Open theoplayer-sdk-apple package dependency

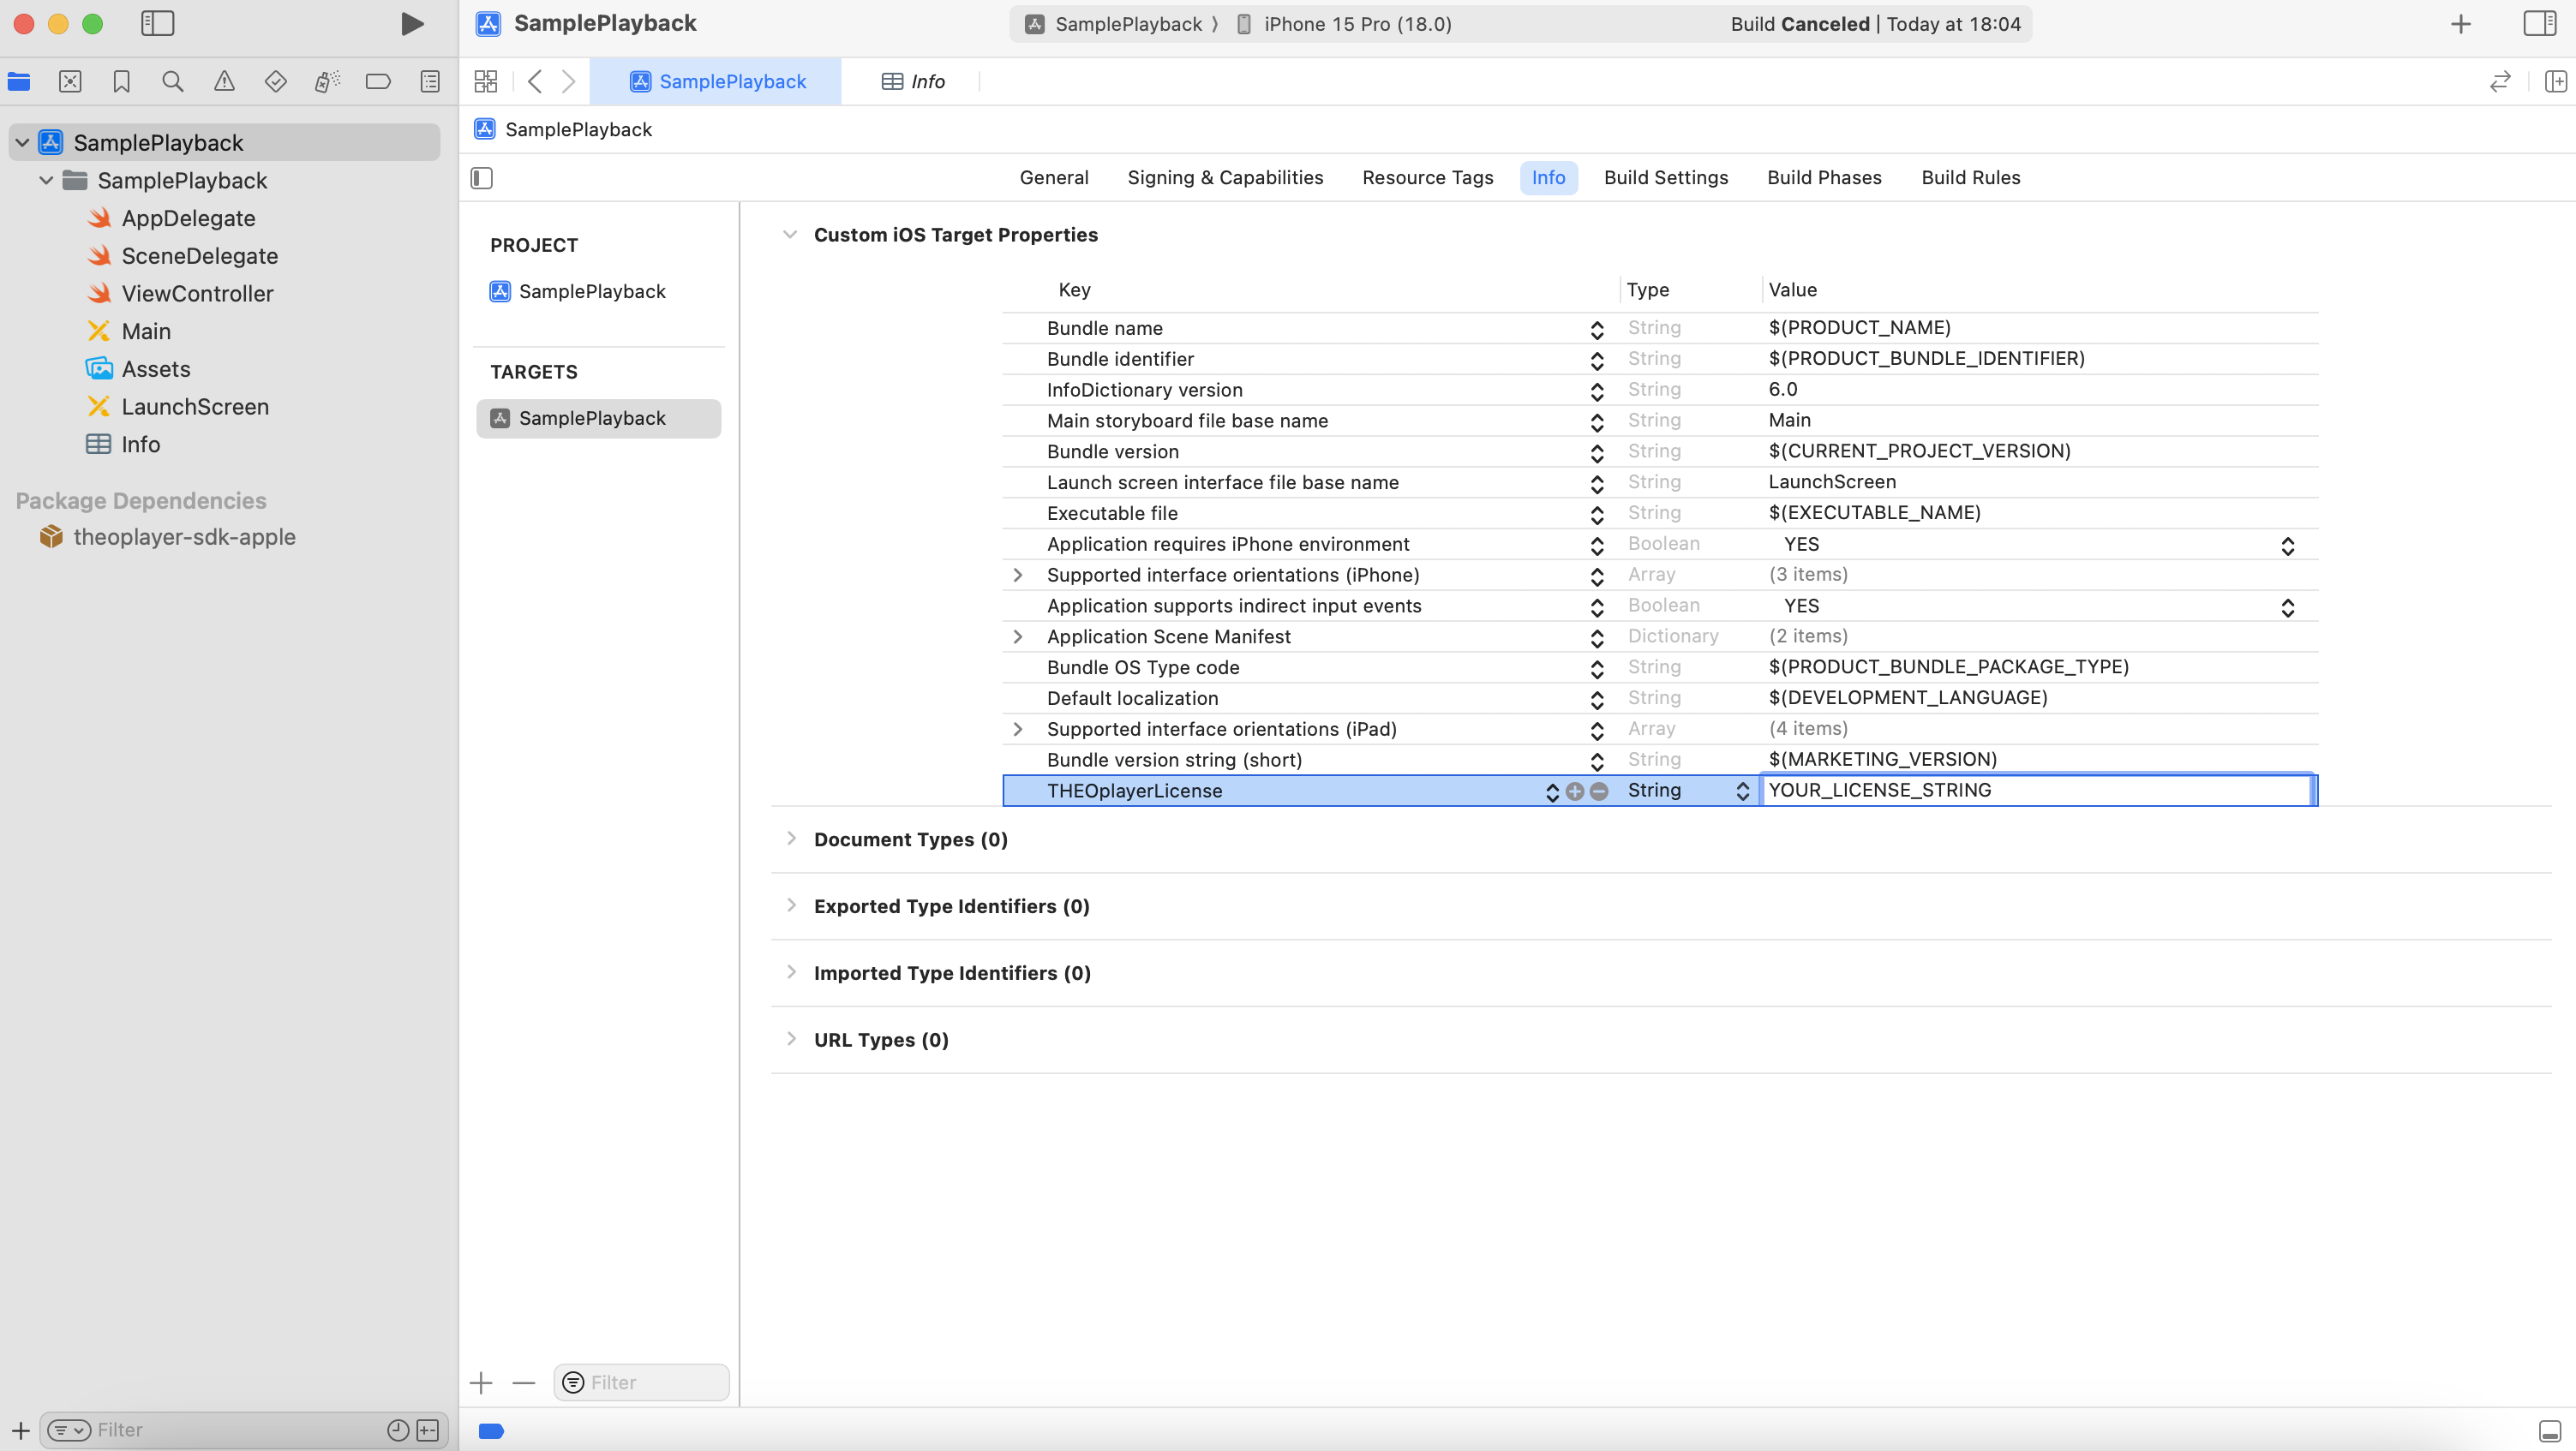point(184,538)
